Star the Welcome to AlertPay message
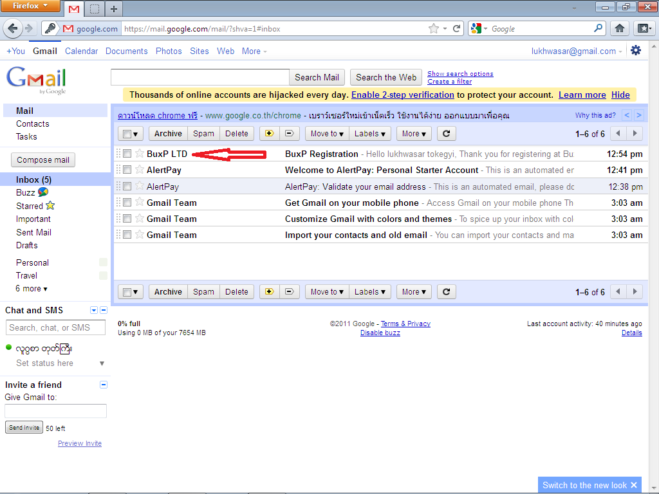This screenshot has height=494, width=659. pyautogui.click(x=140, y=170)
